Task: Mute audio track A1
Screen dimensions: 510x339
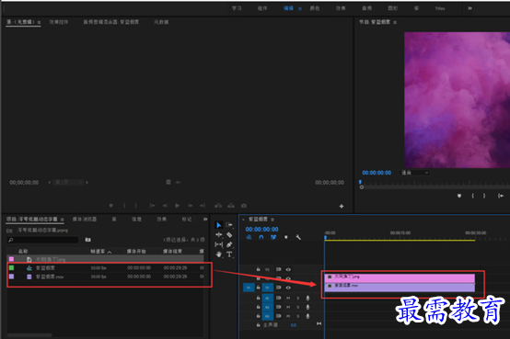Action: coord(288,298)
